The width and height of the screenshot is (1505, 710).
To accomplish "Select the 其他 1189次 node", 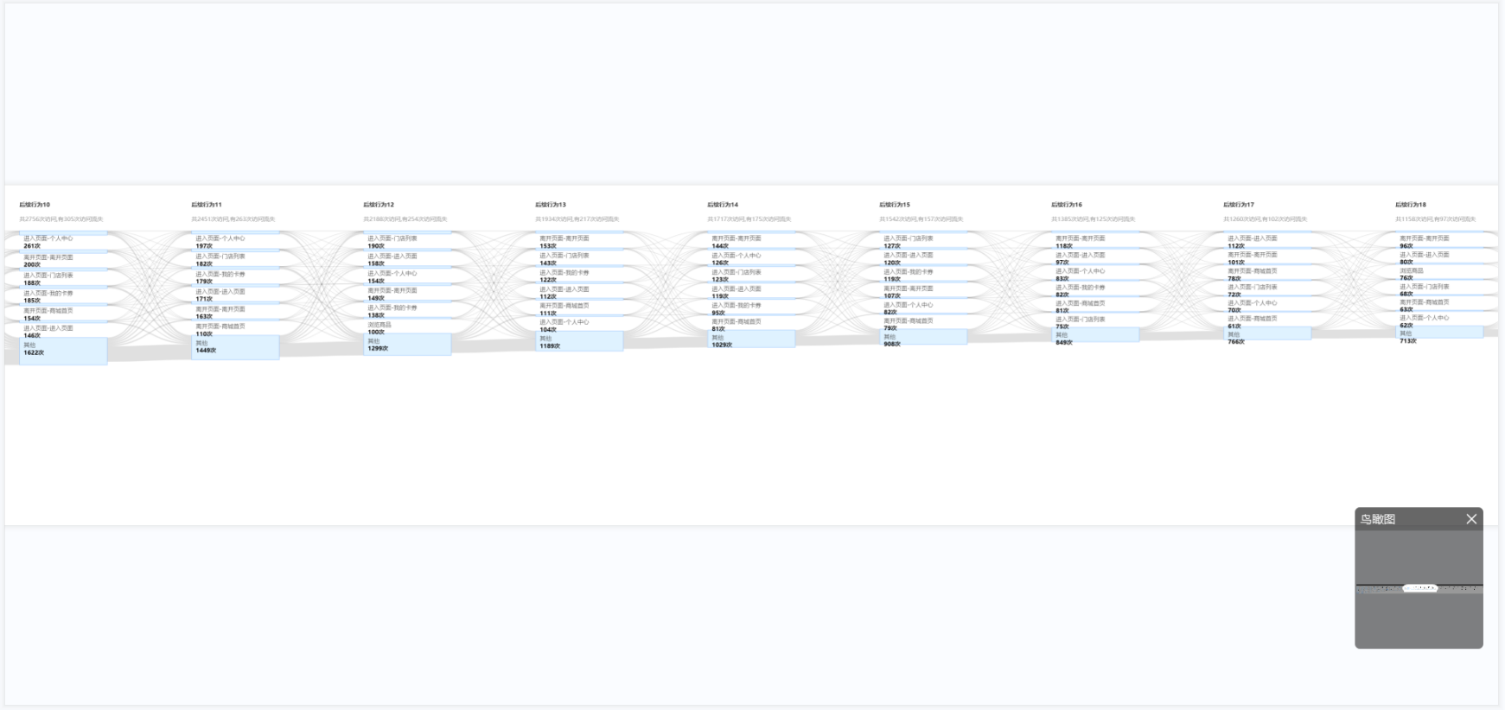I will [579, 341].
